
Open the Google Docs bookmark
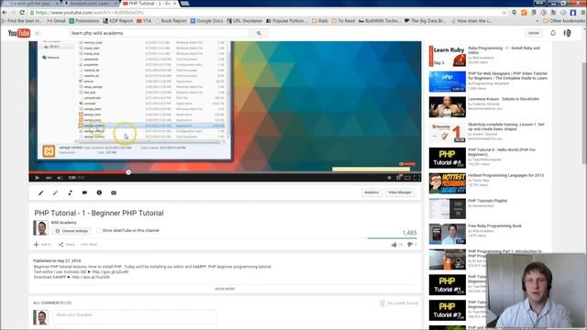click(206, 21)
